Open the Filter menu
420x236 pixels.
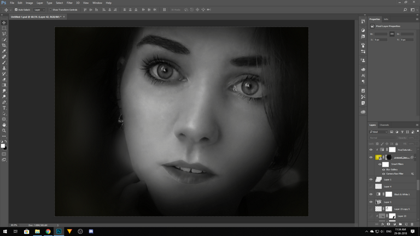tap(69, 3)
